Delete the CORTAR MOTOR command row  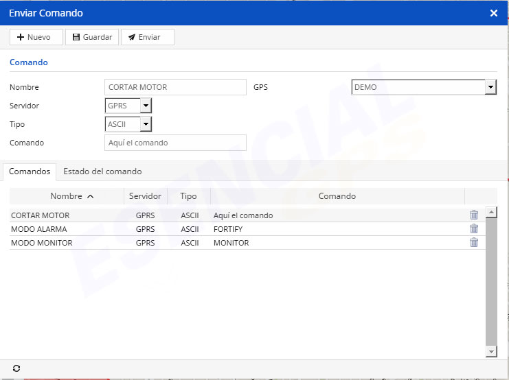point(474,215)
